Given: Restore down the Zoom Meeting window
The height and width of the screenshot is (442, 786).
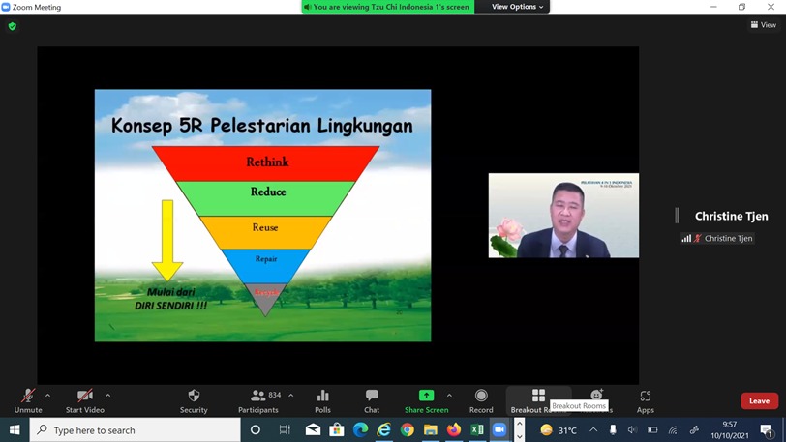Looking at the screenshot, I should [741, 7].
